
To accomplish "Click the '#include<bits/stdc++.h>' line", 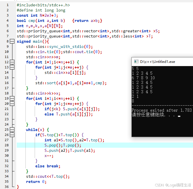I will (43, 5).
